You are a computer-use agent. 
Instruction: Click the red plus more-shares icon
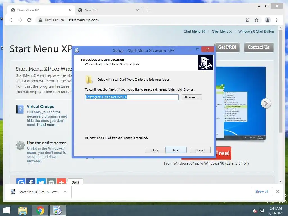[x=61, y=181]
